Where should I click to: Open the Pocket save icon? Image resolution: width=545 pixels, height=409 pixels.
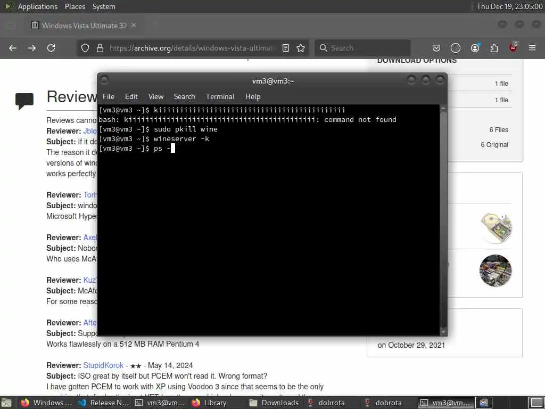(436, 48)
